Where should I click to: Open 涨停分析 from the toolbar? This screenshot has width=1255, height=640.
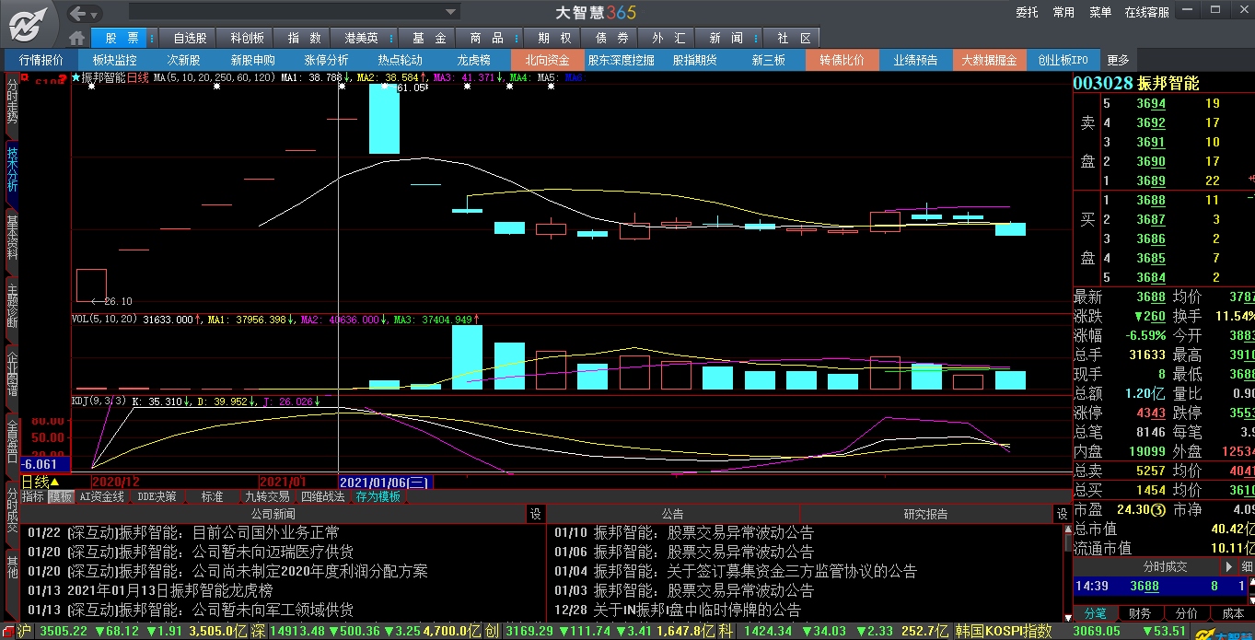[x=326, y=60]
